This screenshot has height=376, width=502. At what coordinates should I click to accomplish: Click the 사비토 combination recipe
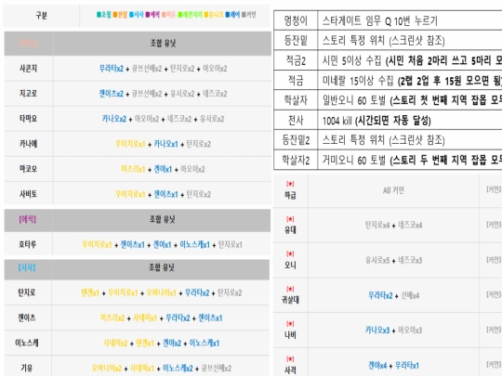point(164,194)
